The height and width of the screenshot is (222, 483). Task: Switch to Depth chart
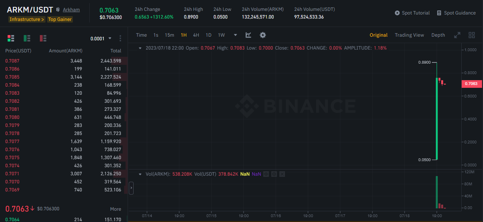[438, 35]
